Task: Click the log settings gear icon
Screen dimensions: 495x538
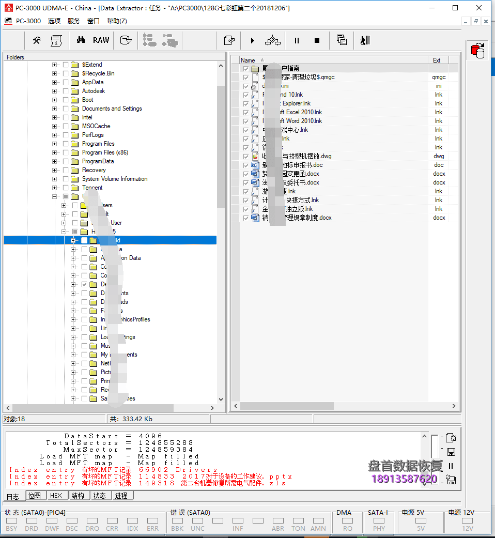Action: pos(451,438)
